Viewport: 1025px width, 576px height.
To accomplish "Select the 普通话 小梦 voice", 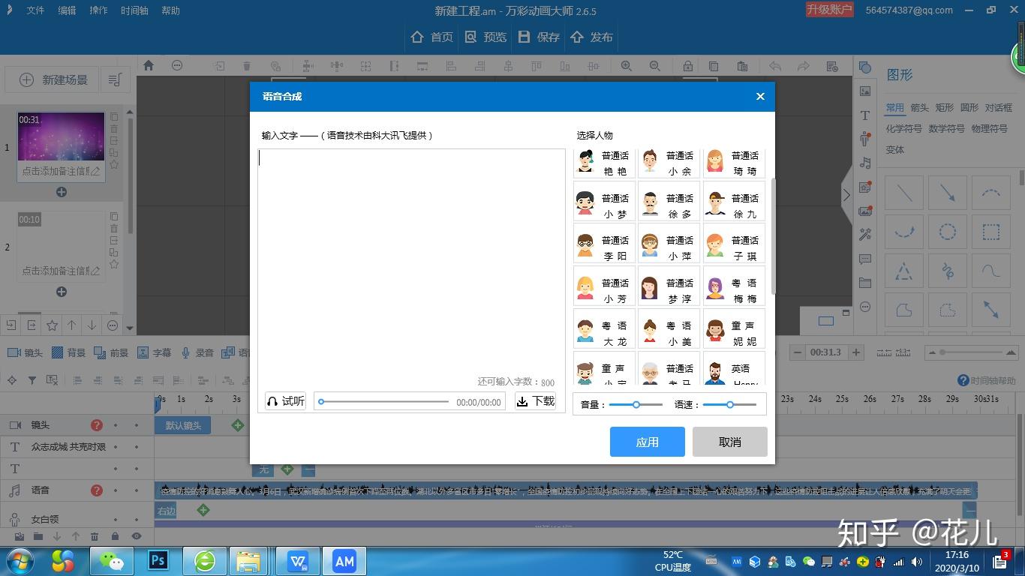I will (x=604, y=200).
